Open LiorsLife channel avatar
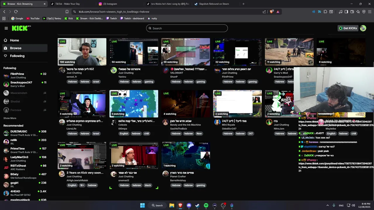 click(x=62, y=122)
